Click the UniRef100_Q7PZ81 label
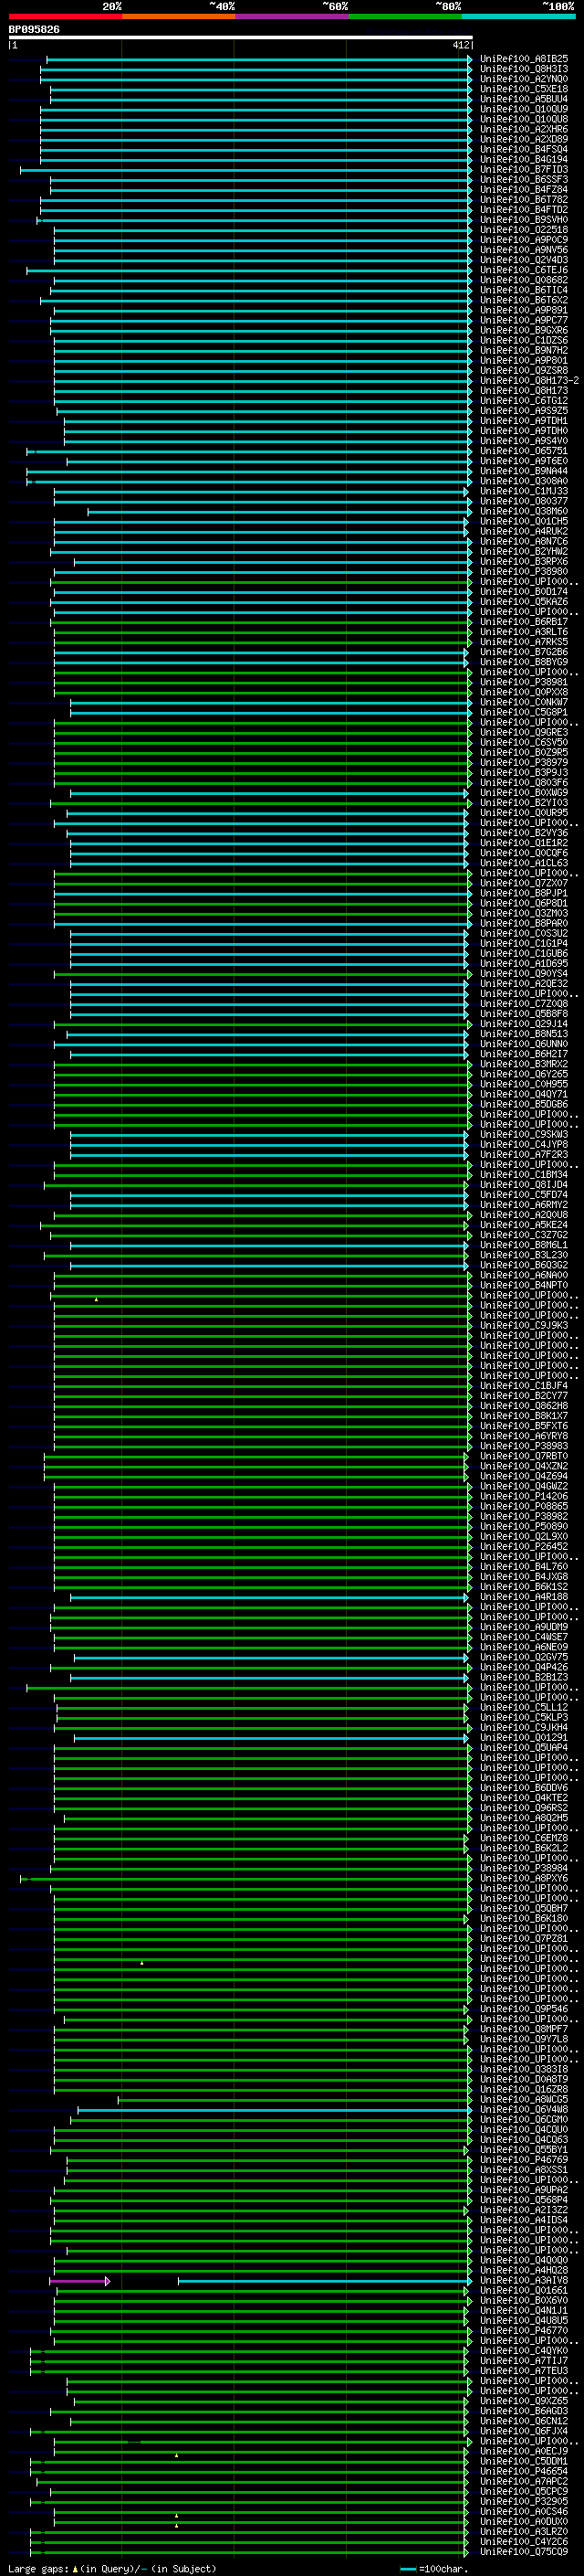This screenshot has width=584, height=2576. click(x=524, y=1939)
